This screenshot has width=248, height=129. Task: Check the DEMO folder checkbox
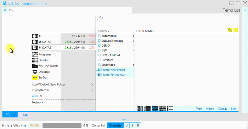(x=99, y=46)
